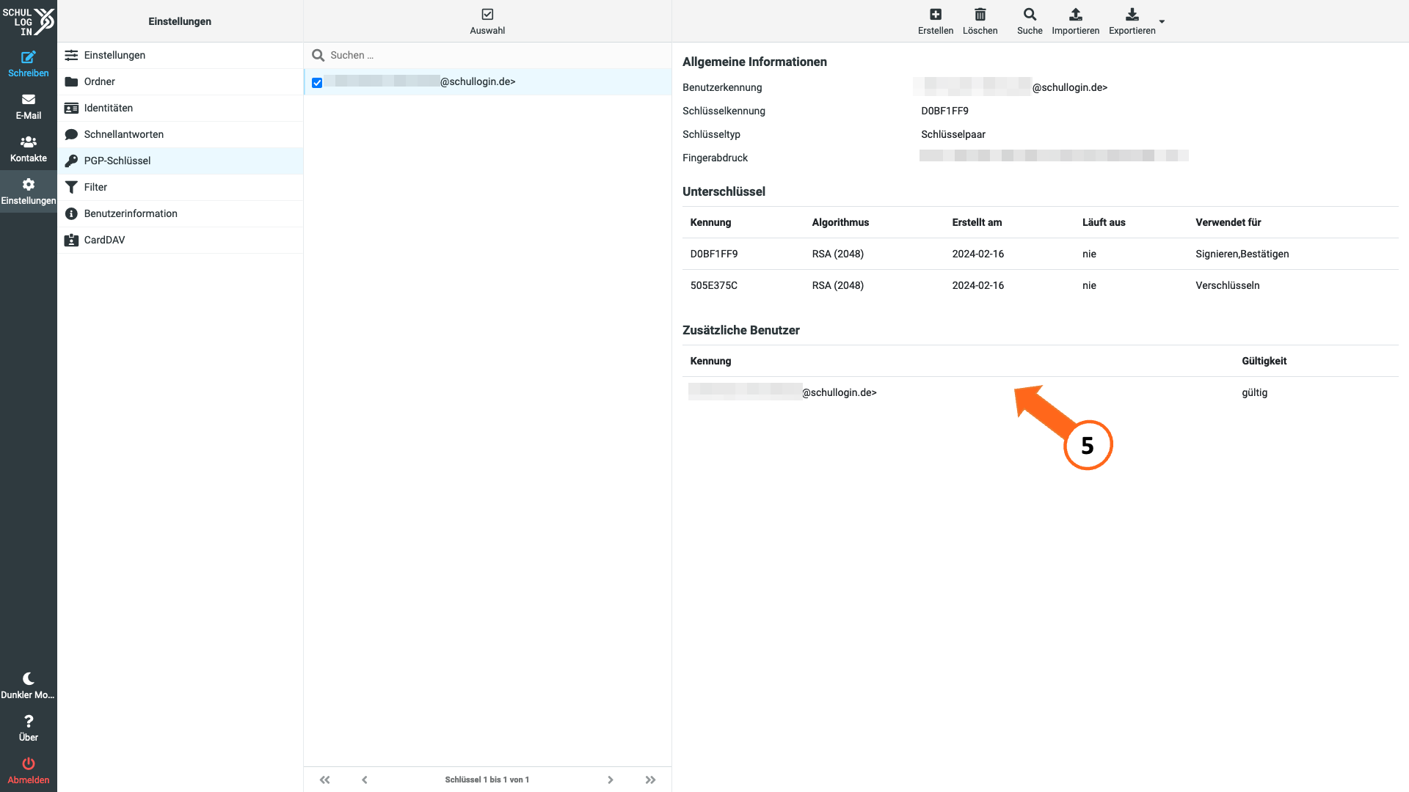Click 'Schlüsselpaar' key type value
1409x792 pixels.
pos(953,134)
